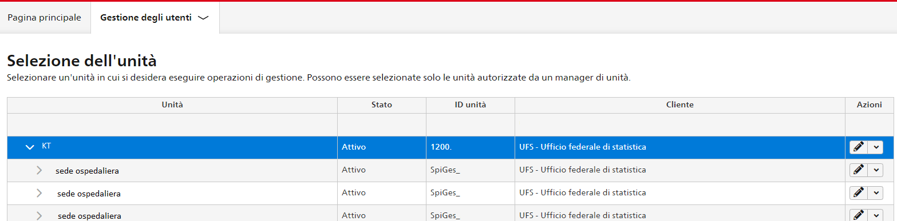897x221 pixels.
Task: Click the pencil icon of the second sede ospedaliera
Action: coord(858,193)
